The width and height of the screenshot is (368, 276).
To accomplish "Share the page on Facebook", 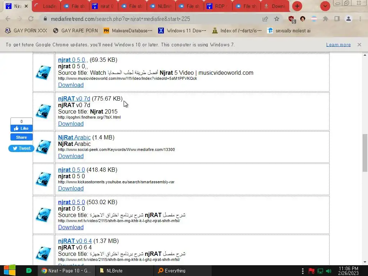I will pyautogui.click(x=21, y=137).
